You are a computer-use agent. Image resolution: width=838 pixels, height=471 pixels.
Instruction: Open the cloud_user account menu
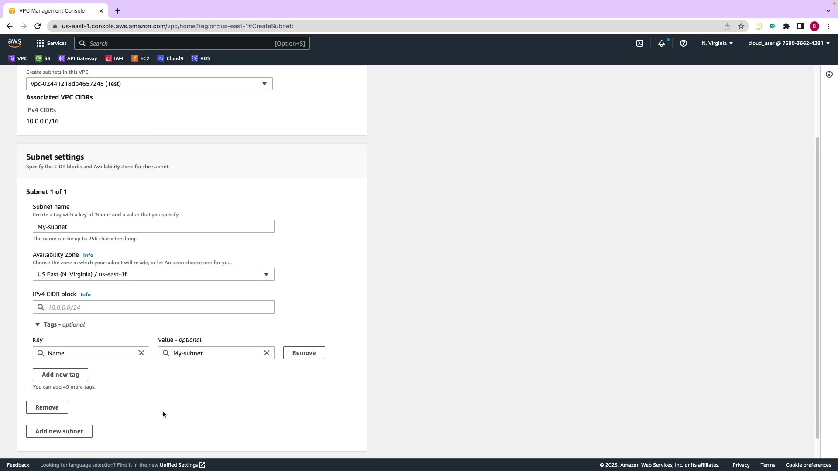pyautogui.click(x=789, y=43)
